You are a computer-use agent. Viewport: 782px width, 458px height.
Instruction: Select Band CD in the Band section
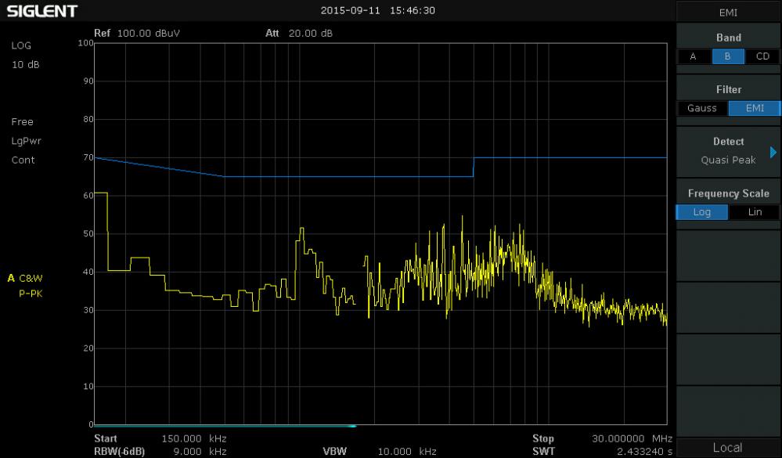click(x=762, y=56)
